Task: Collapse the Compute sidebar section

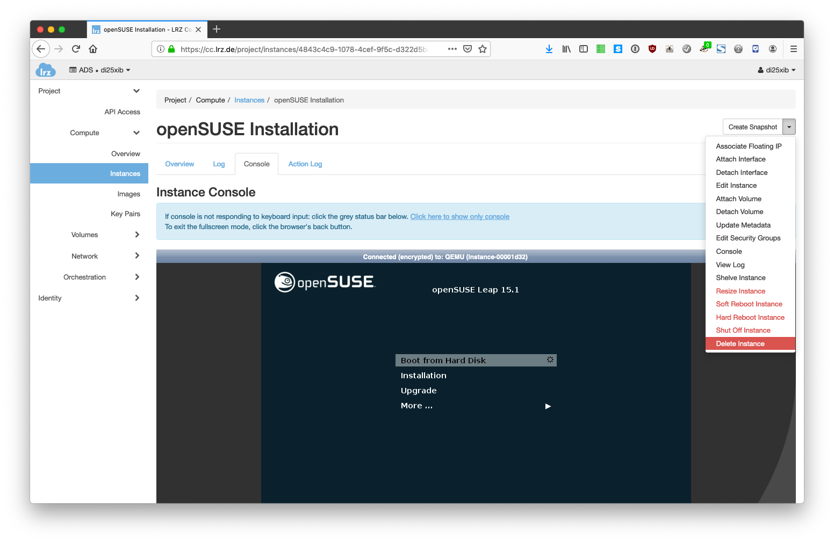Action: pos(136,133)
